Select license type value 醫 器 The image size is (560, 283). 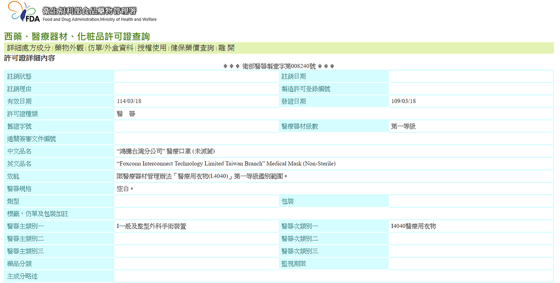[126, 114]
